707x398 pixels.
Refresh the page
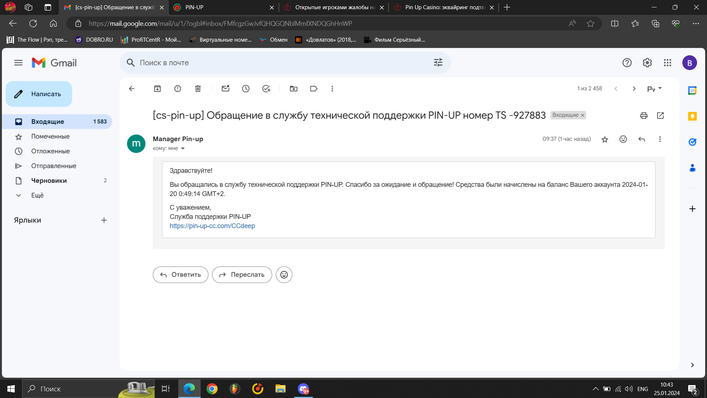[33, 24]
